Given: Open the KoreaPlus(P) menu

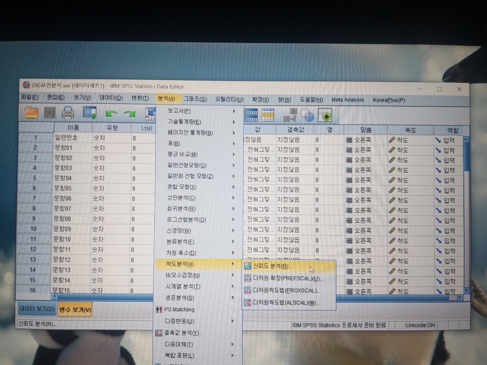Looking at the screenshot, I should 389,100.
